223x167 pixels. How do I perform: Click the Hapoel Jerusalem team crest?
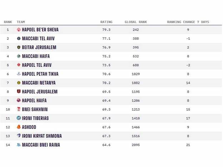(19, 92)
